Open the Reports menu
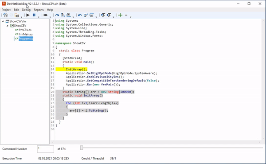The image size is (266, 164). [39, 10]
